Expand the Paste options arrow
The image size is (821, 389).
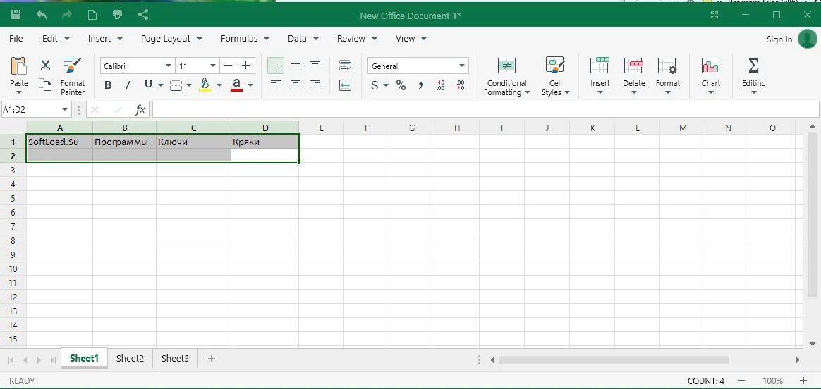(x=19, y=92)
